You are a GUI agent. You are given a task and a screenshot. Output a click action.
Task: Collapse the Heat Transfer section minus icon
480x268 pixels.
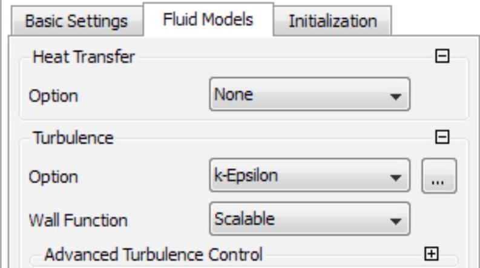point(442,56)
